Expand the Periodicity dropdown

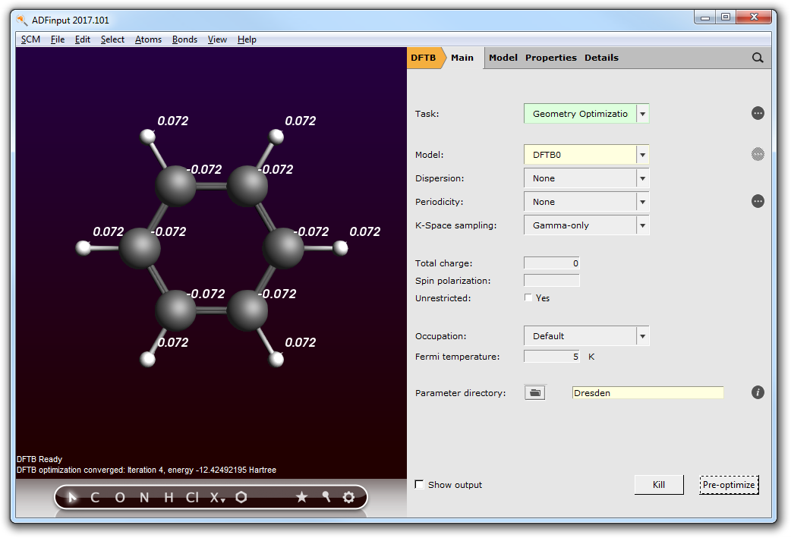click(x=586, y=202)
